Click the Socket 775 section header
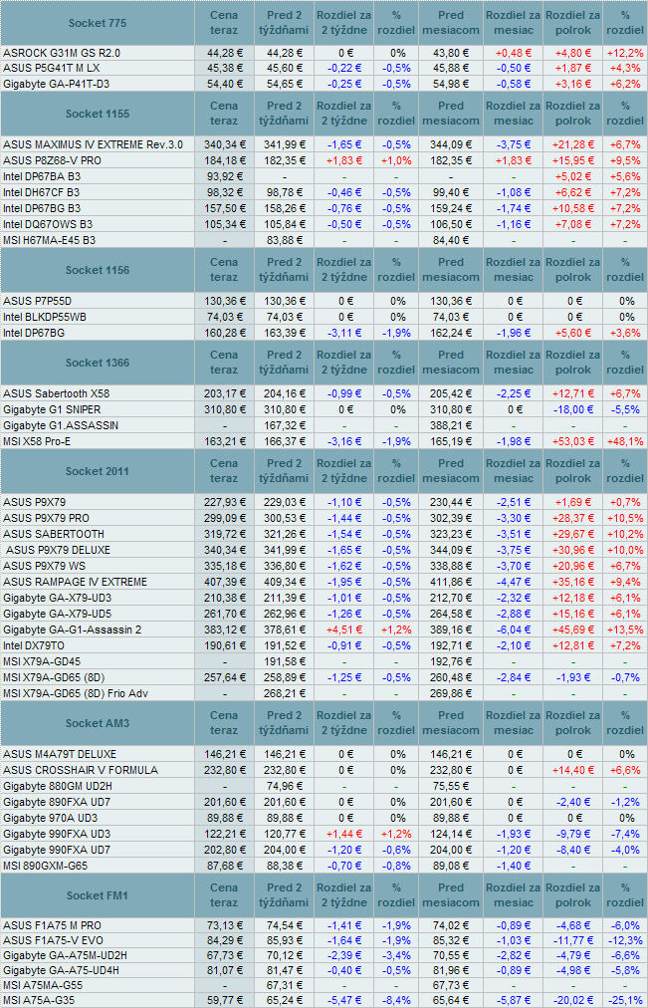Screen dimensions: 648x1008 click(98, 23)
